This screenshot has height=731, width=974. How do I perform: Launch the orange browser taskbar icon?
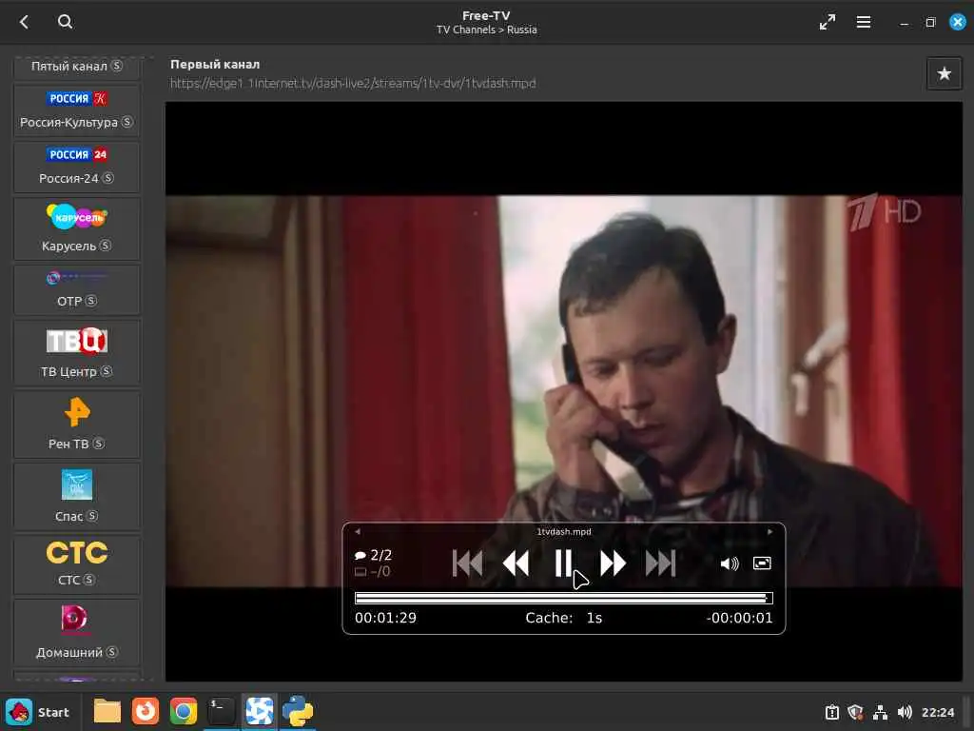click(x=146, y=711)
